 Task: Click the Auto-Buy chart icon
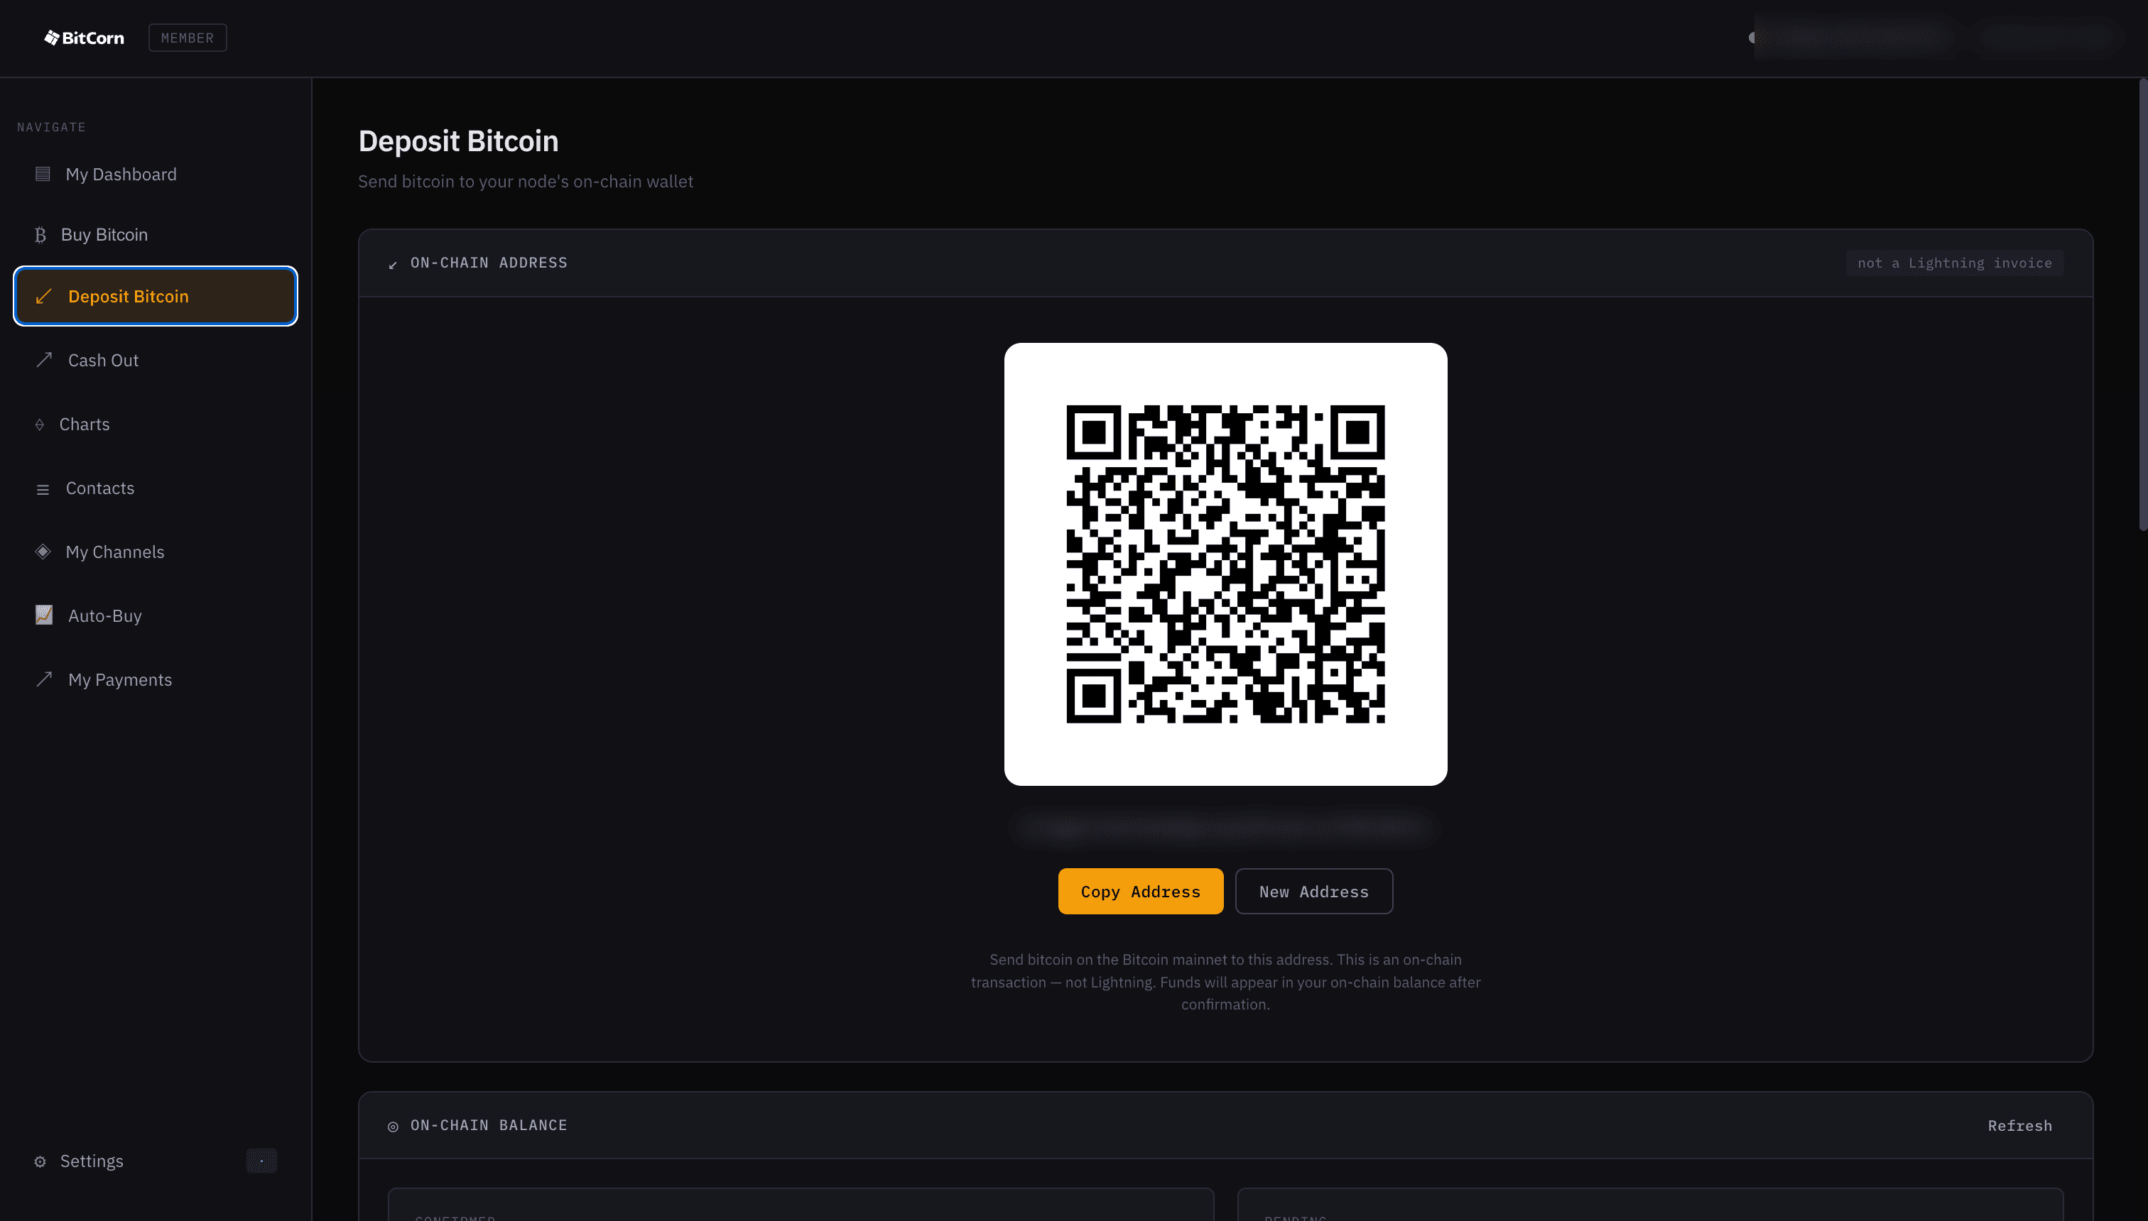[43, 615]
